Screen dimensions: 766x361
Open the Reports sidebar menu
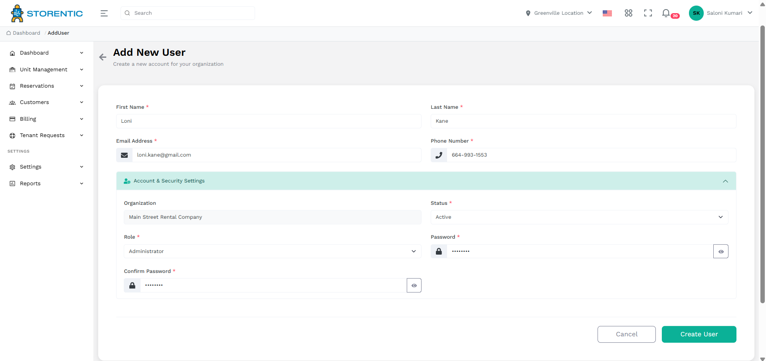tap(30, 183)
